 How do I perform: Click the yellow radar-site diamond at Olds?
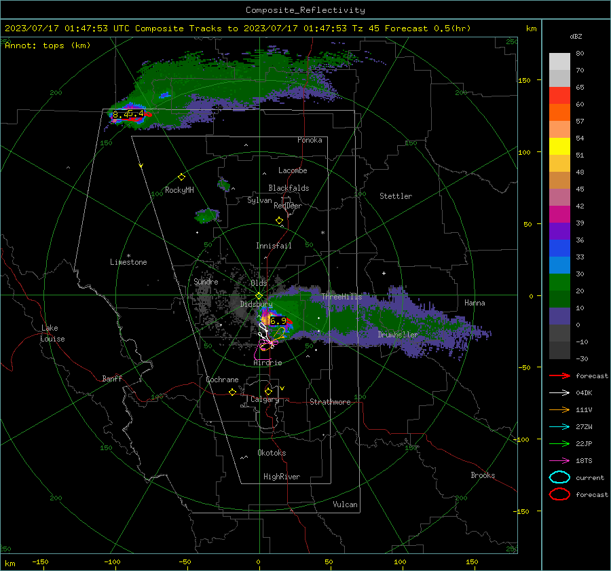pyautogui.click(x=259, y=296)
